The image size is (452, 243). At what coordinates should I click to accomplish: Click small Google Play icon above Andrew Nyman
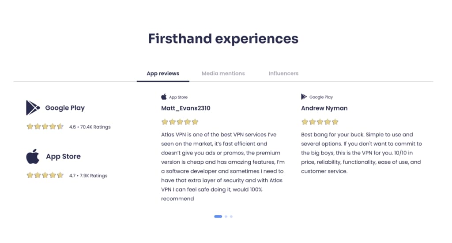click(x=304, y=97)
